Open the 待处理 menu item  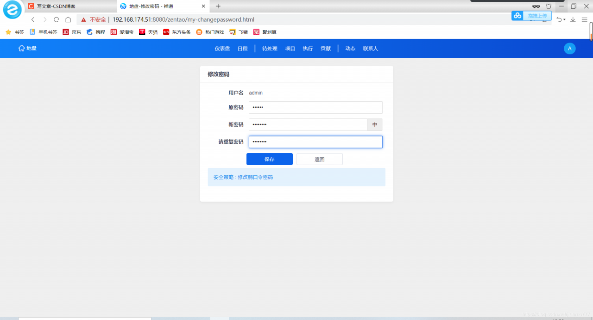click(270, 49)
